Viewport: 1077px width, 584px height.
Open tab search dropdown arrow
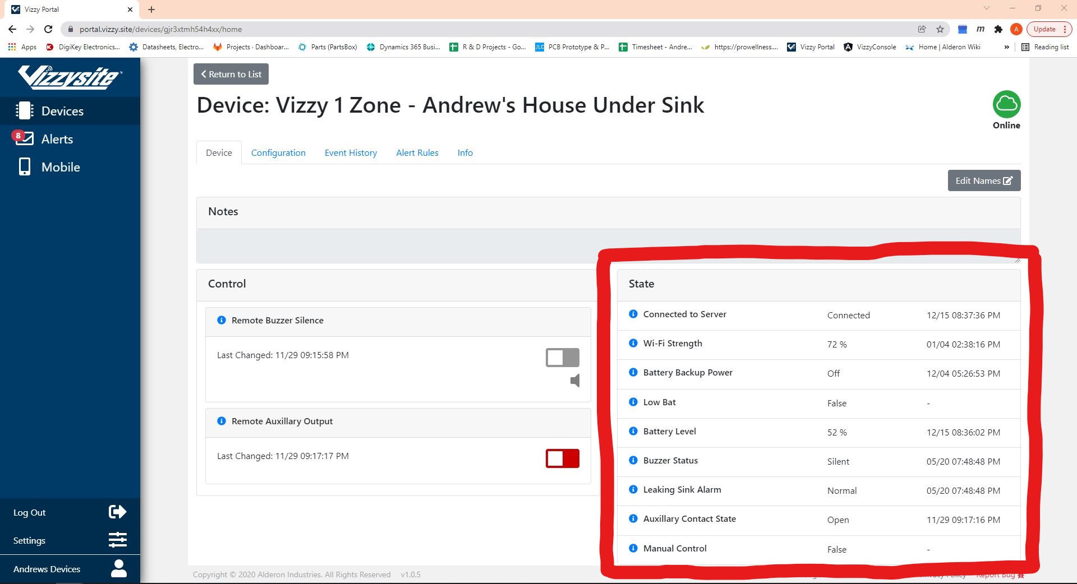(x=987, y=8)
